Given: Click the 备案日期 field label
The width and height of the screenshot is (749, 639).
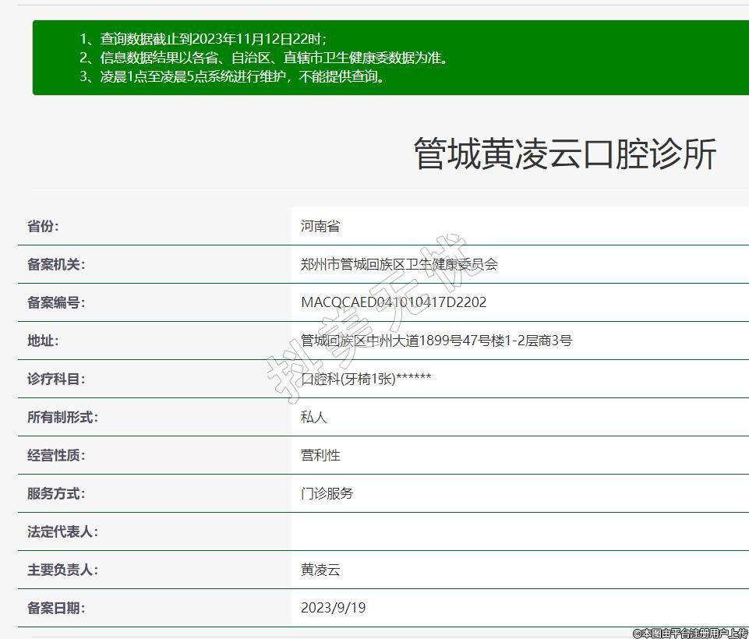Looking at the screenshot, I should [x=56, y=609].
